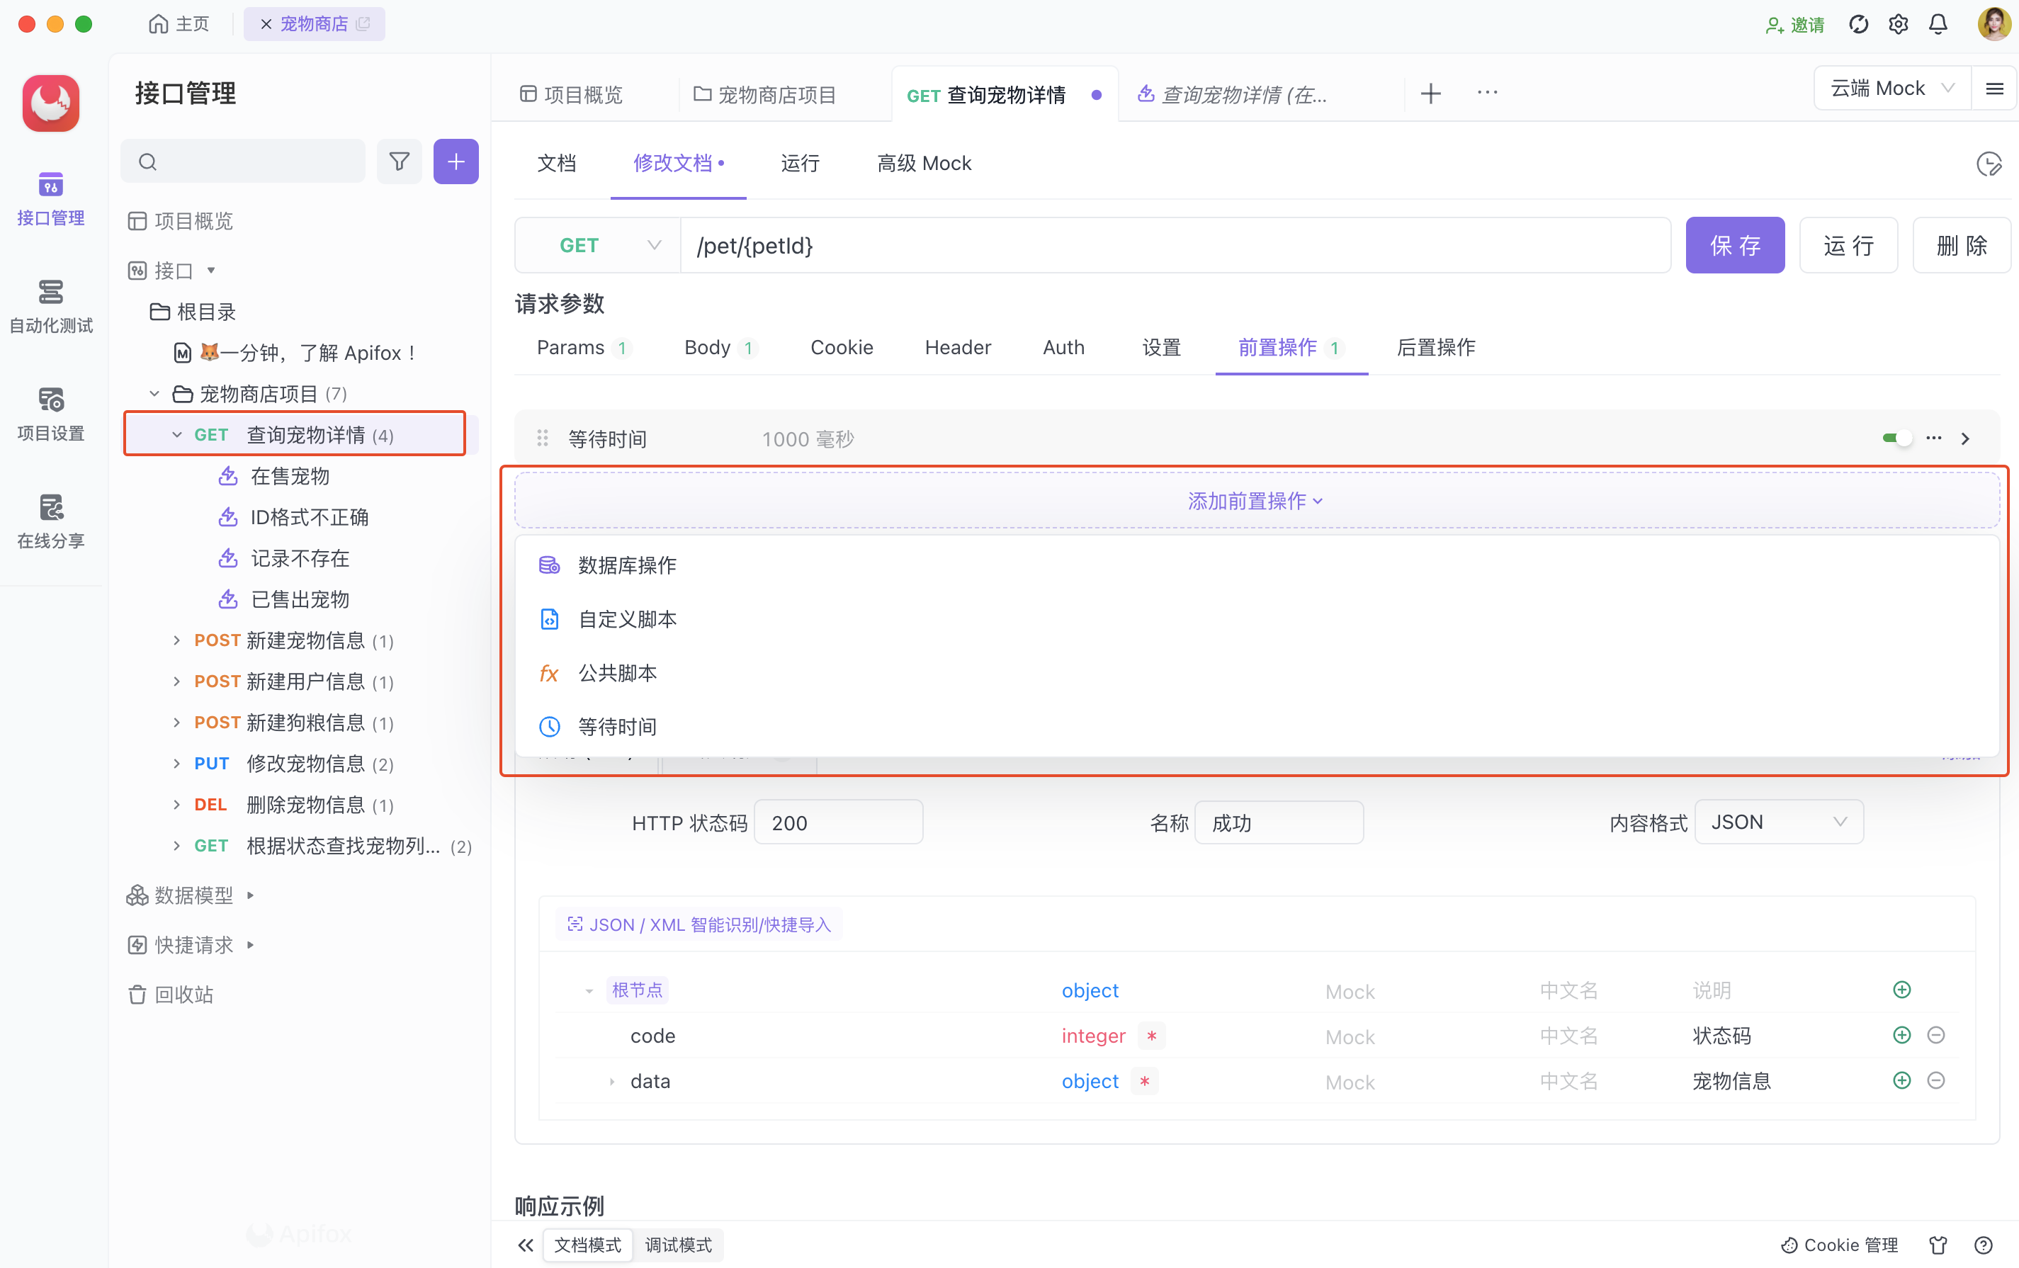Open the 云端 Mock environment dropdown
This screenshot has width=2019, height=1268.
point(1890,88)
